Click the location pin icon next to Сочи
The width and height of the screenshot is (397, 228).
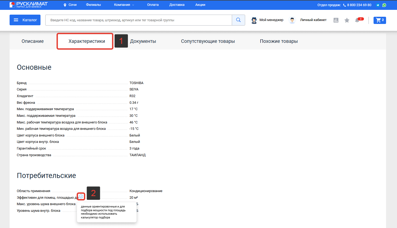65,5
